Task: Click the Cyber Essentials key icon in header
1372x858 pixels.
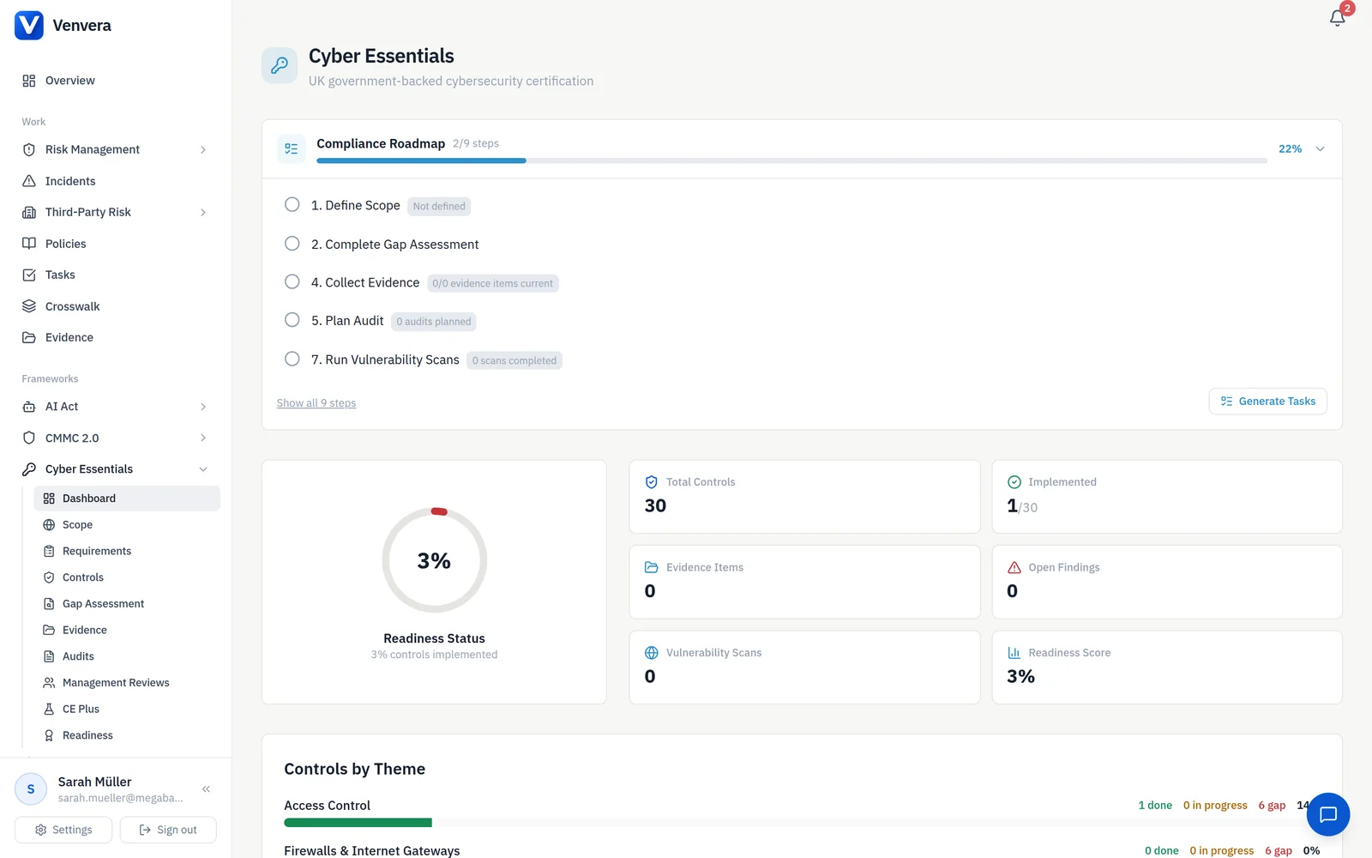Action: [280, 65]
